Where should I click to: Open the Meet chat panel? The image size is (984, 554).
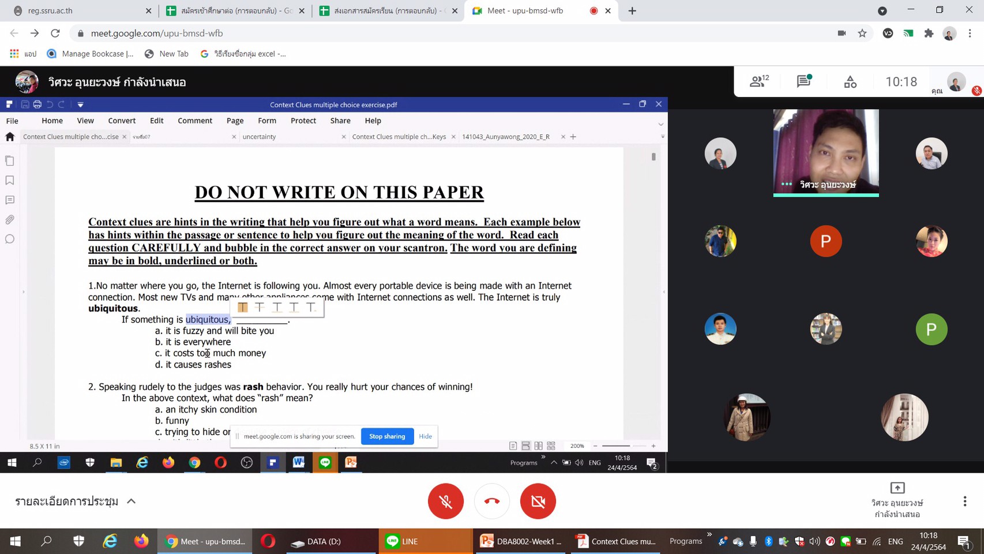coord(803,81)
